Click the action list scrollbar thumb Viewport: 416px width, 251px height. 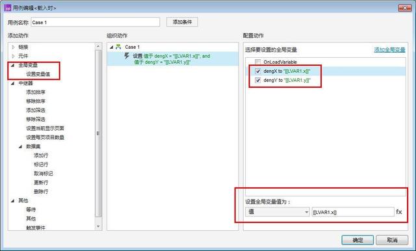98,133
